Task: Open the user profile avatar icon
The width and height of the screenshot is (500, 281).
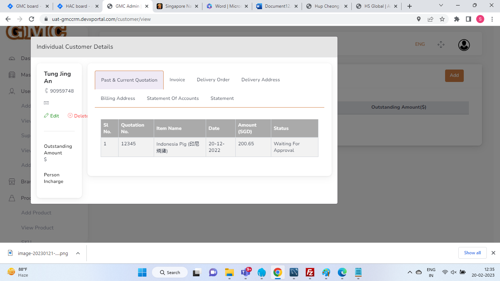Action: 464,45
